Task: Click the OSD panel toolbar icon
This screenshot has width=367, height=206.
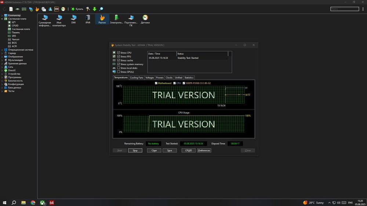Action: point(57,9)
